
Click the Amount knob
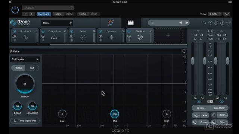[25, 84]
